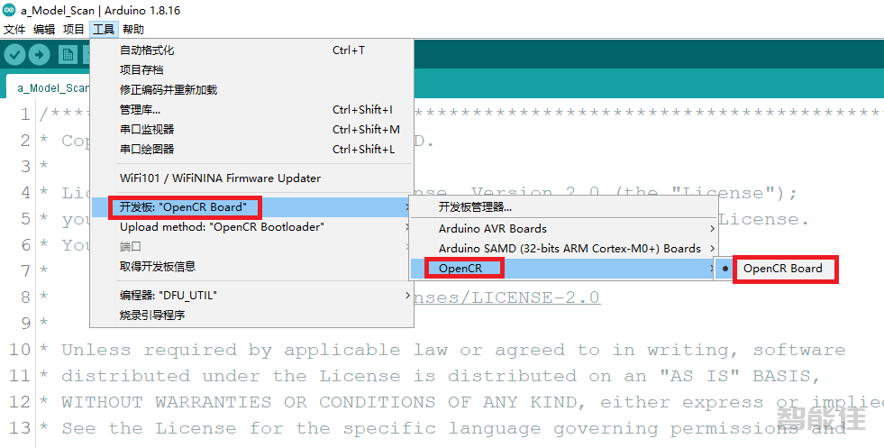Open the 文件 menu
Viewport: 884px width, 448px height.
[x=14, y=30]
